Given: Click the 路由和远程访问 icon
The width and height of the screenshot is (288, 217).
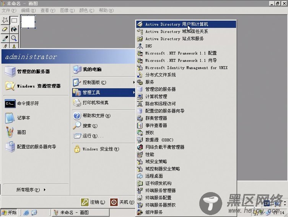Looking at the screenshot, I should pyautogui.click(x=140, y=104).
